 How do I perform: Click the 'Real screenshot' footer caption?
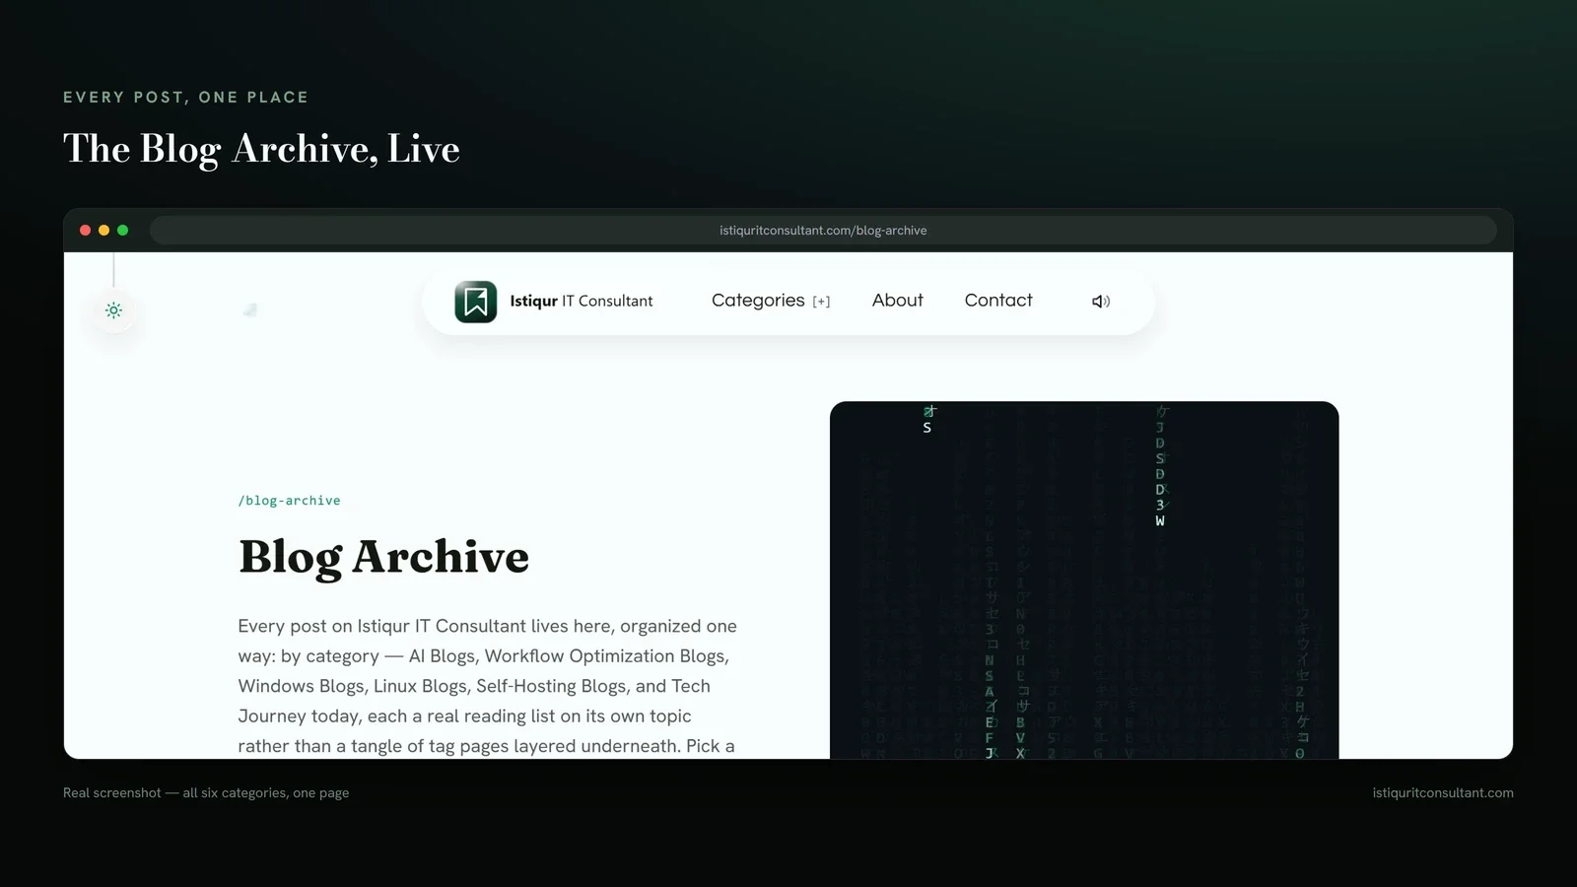206,792
